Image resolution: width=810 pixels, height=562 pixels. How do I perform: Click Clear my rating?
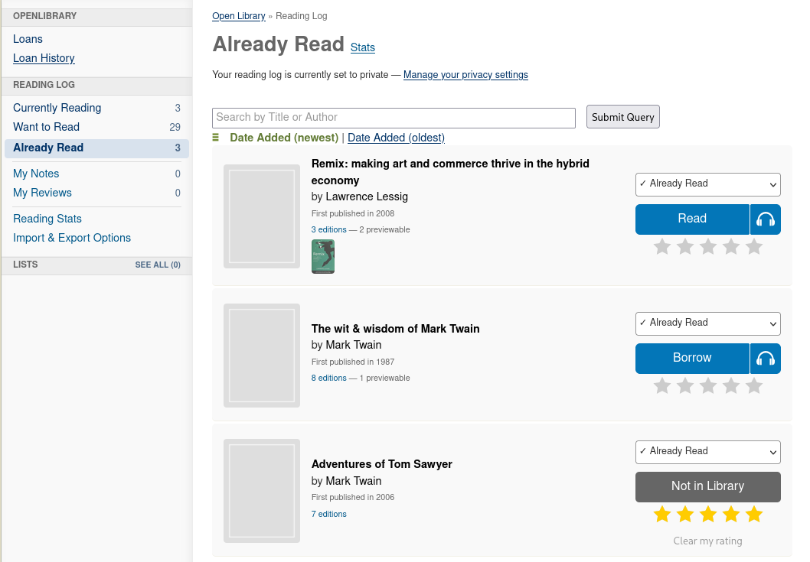tap(707, 541)
